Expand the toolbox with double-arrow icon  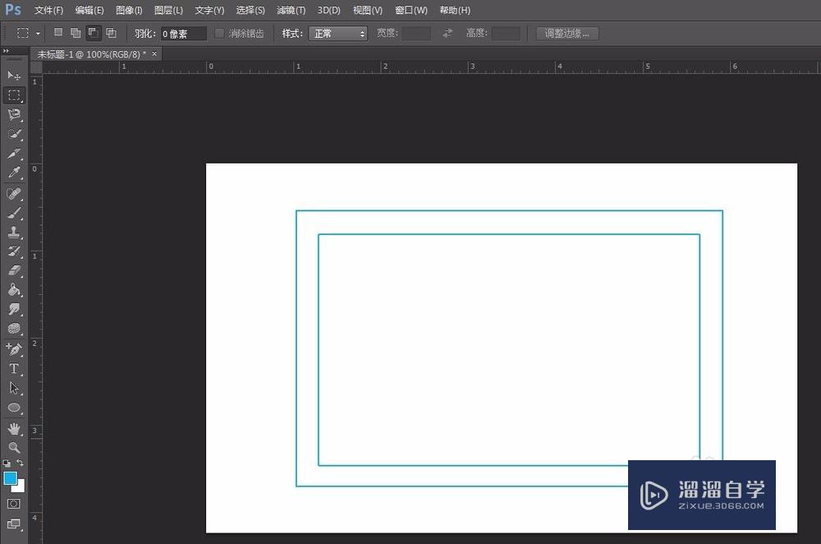(x=7, y=51)
